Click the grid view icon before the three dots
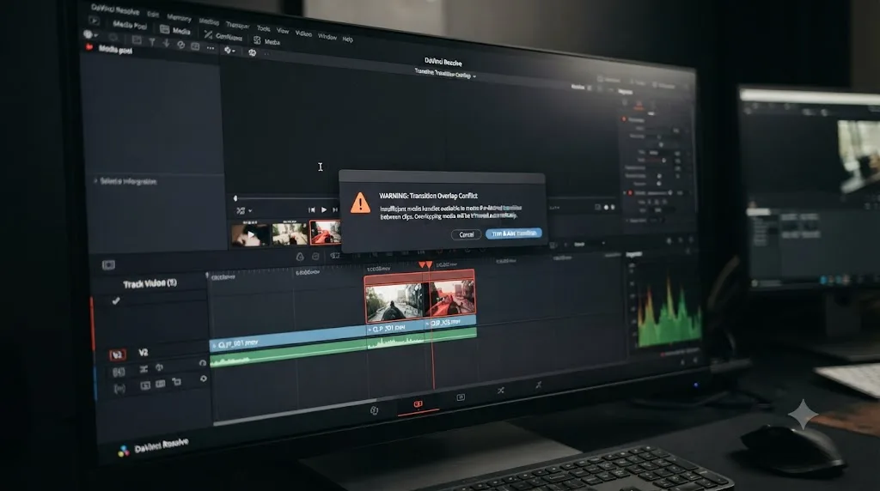 [195, 46]
